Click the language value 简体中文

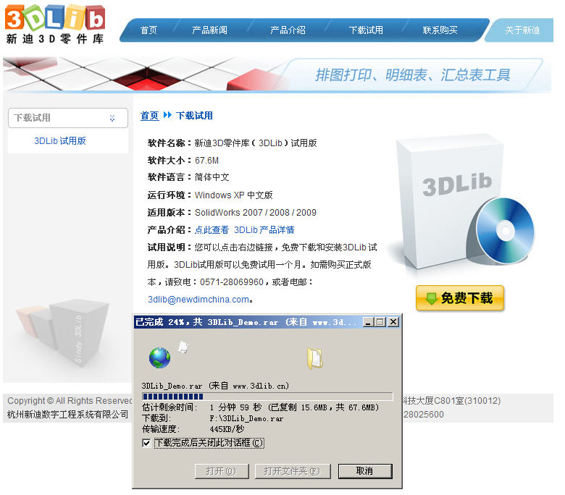212,177
